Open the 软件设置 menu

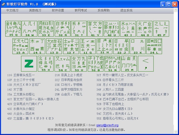tap(58, 10)
